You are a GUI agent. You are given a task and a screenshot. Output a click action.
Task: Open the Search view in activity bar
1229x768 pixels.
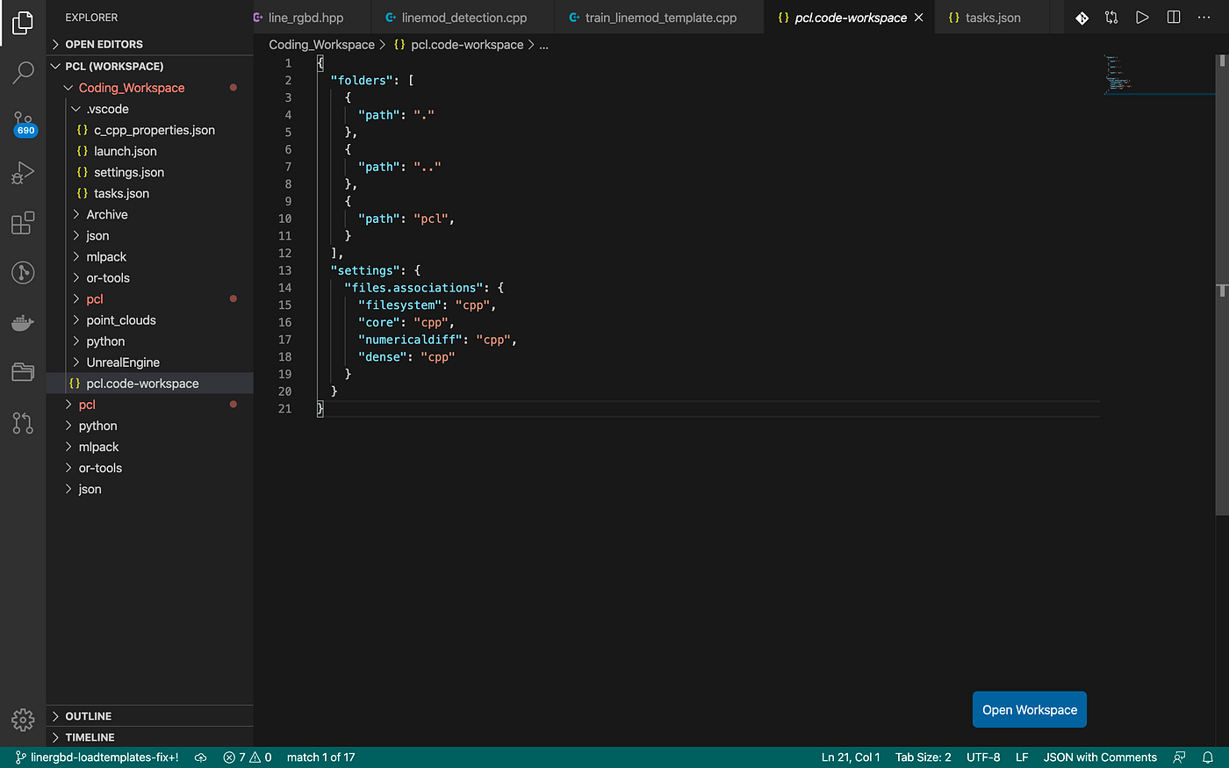point(23,72)
